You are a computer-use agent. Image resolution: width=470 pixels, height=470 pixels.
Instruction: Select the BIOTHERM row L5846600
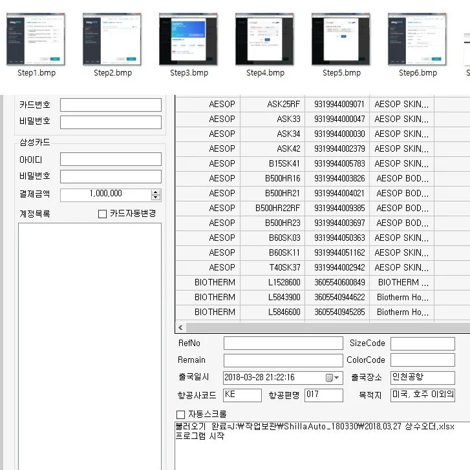(x=323, y=312)
